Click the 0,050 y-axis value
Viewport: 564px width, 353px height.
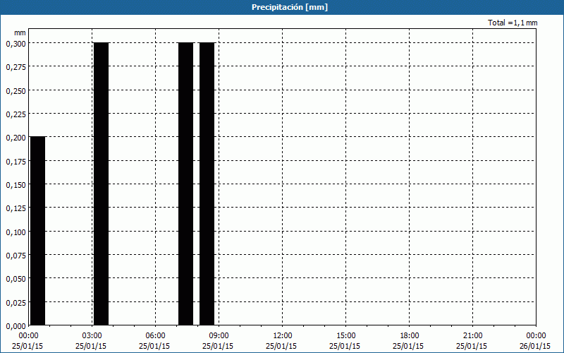coord(16,279)
